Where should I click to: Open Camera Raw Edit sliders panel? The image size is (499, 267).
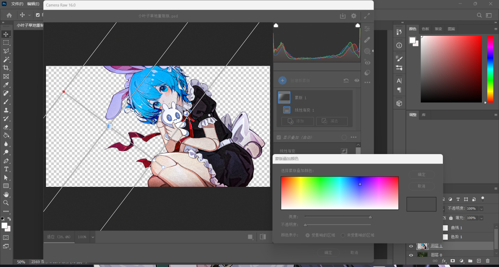click(x=367, y=29)
